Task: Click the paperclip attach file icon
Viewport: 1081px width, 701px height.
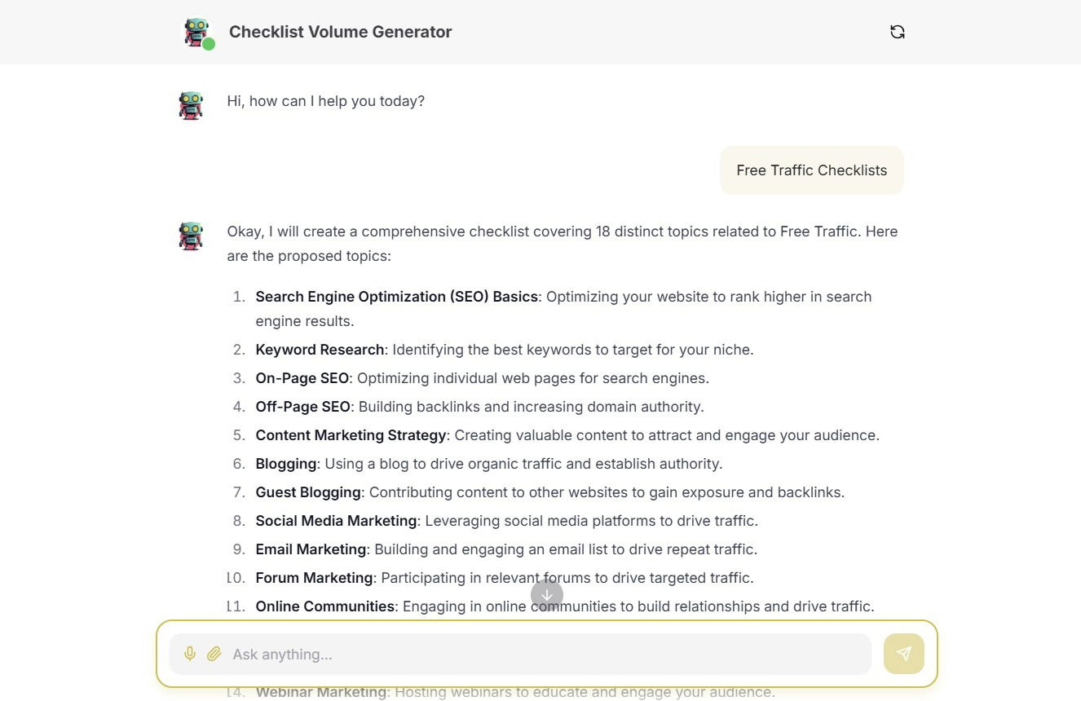Action: (214, 654)
